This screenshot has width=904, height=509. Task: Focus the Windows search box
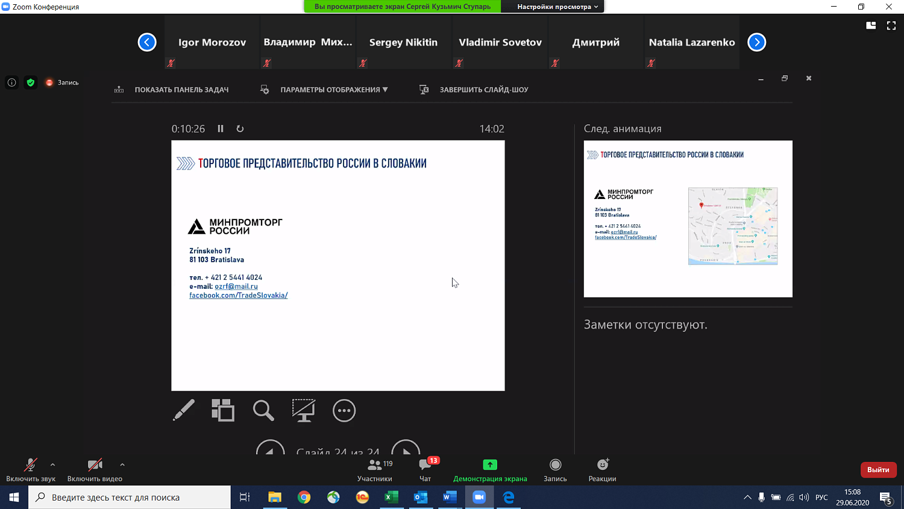click(x=130, y=498)
